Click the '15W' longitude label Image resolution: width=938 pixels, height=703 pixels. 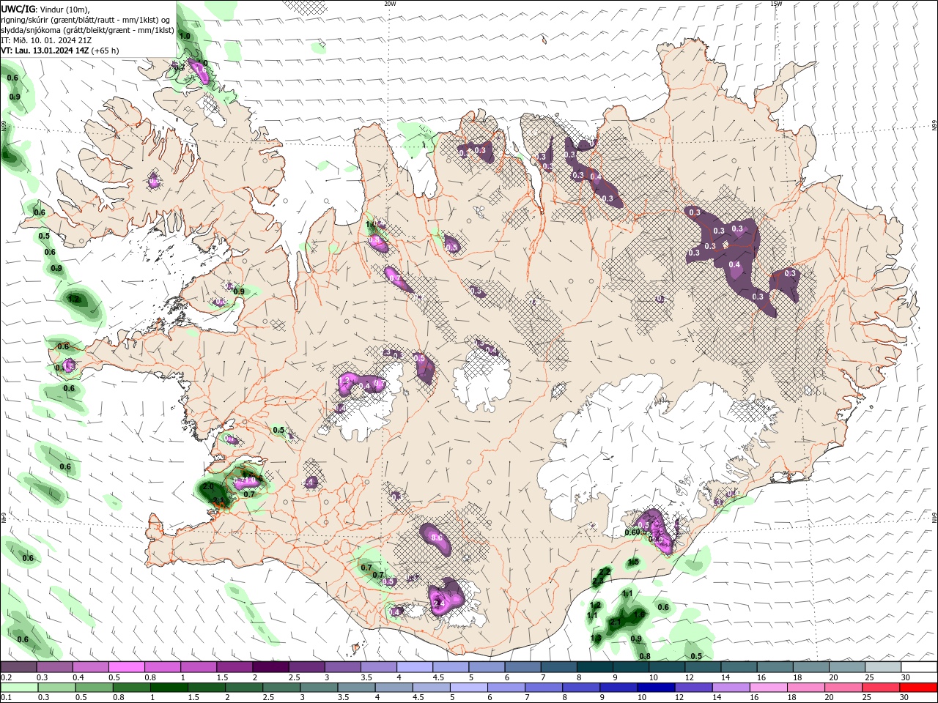tap(776, 4)
